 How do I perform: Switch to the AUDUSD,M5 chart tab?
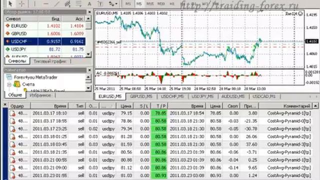coord(233,96)
